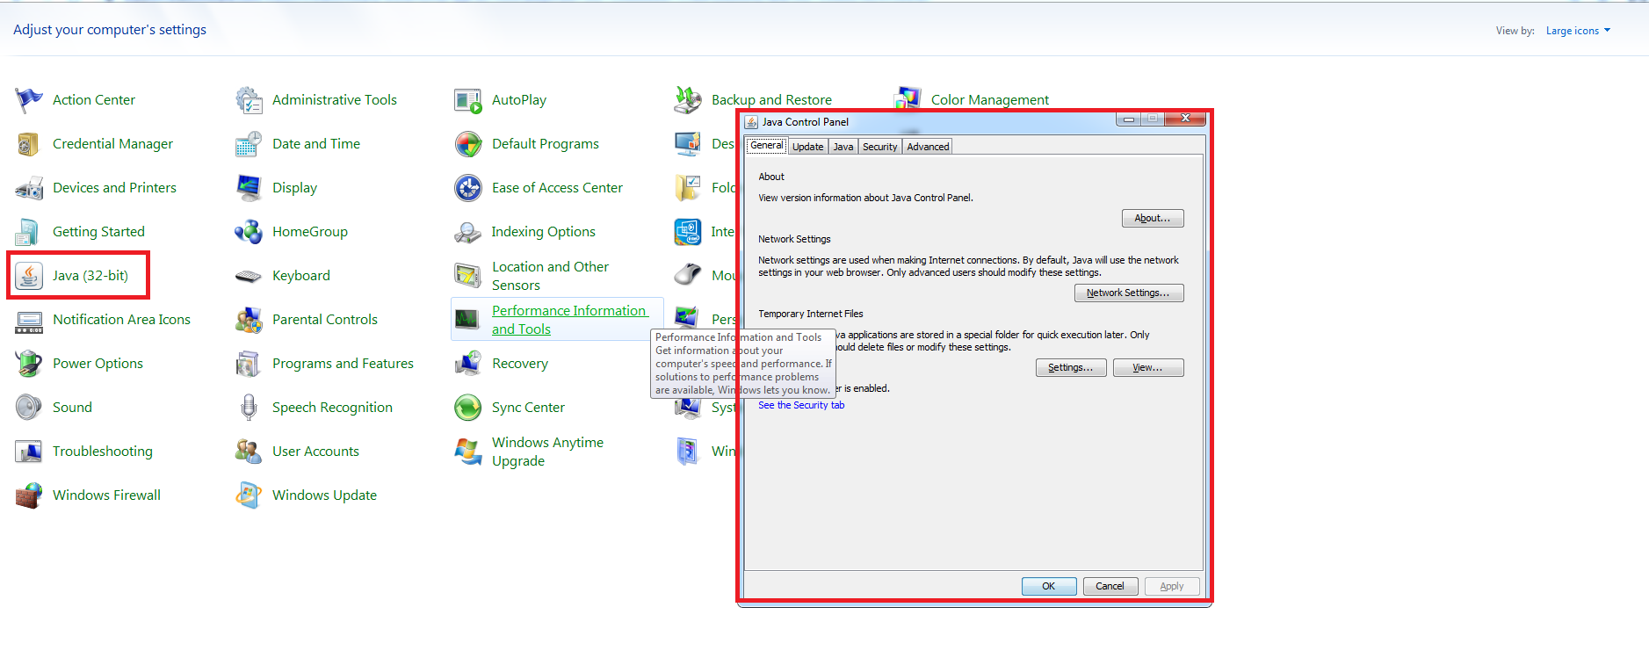Click the User Accounts people icon
The height and width of the screenshot is (658, 1649).
249,452
